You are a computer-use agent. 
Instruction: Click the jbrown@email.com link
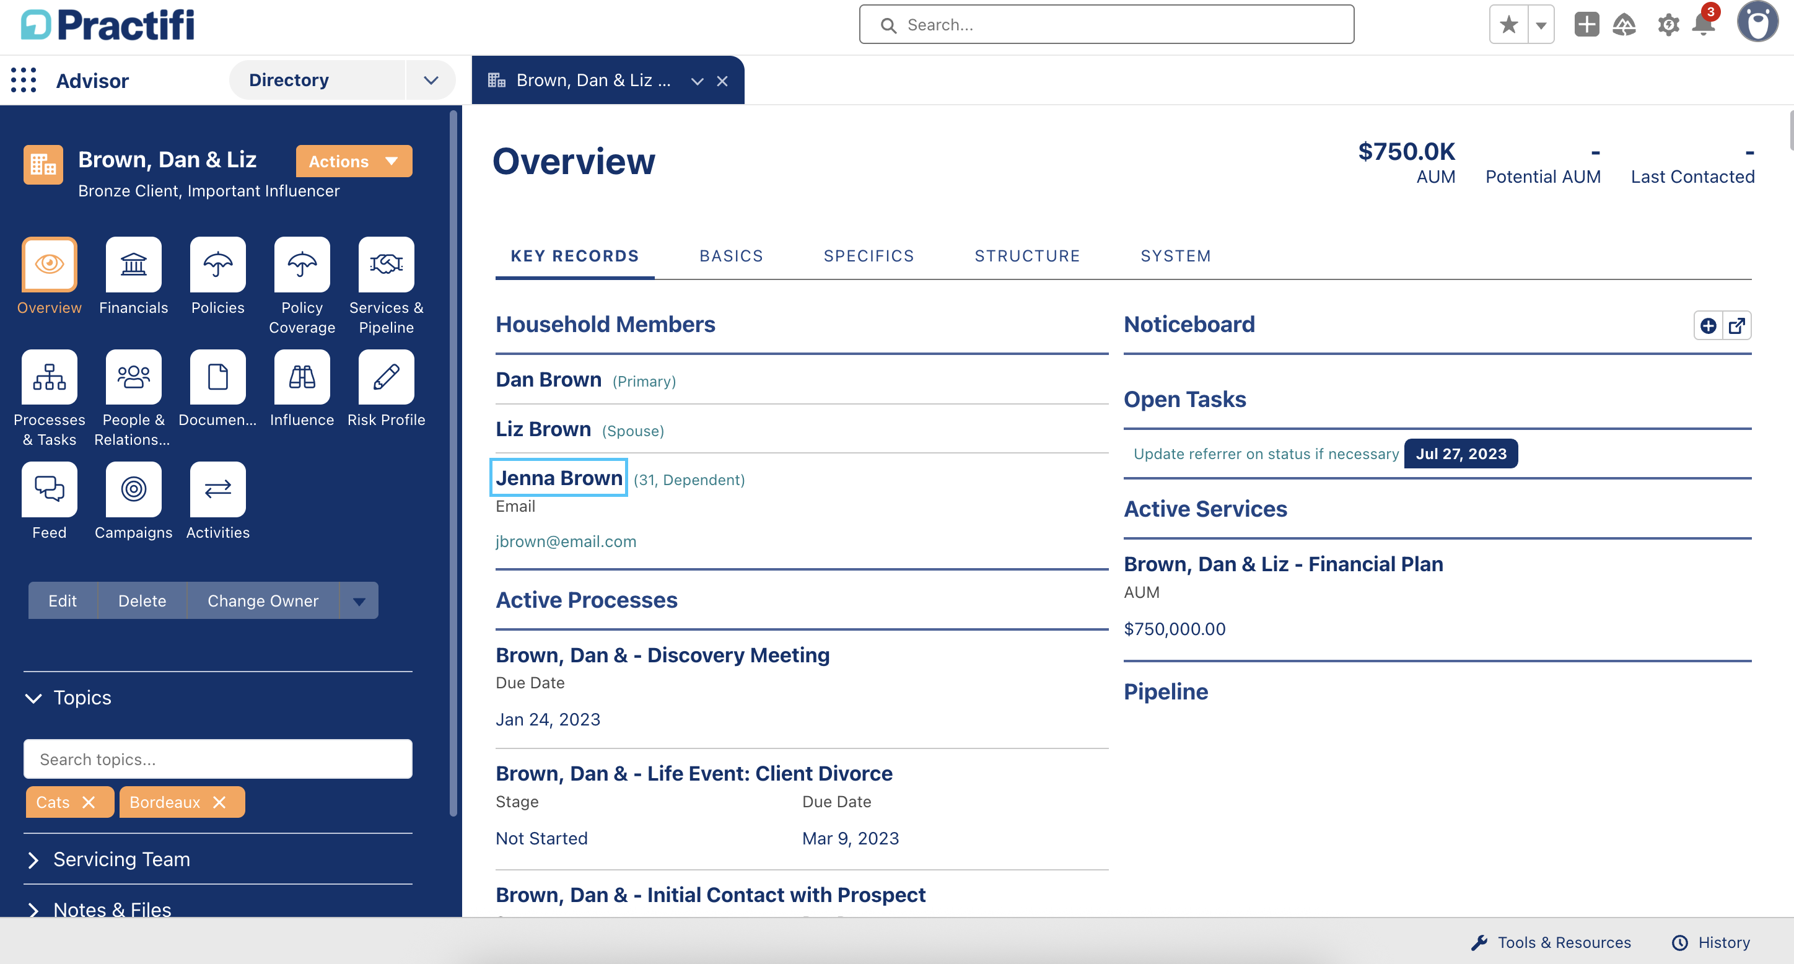tap(566, 541)
